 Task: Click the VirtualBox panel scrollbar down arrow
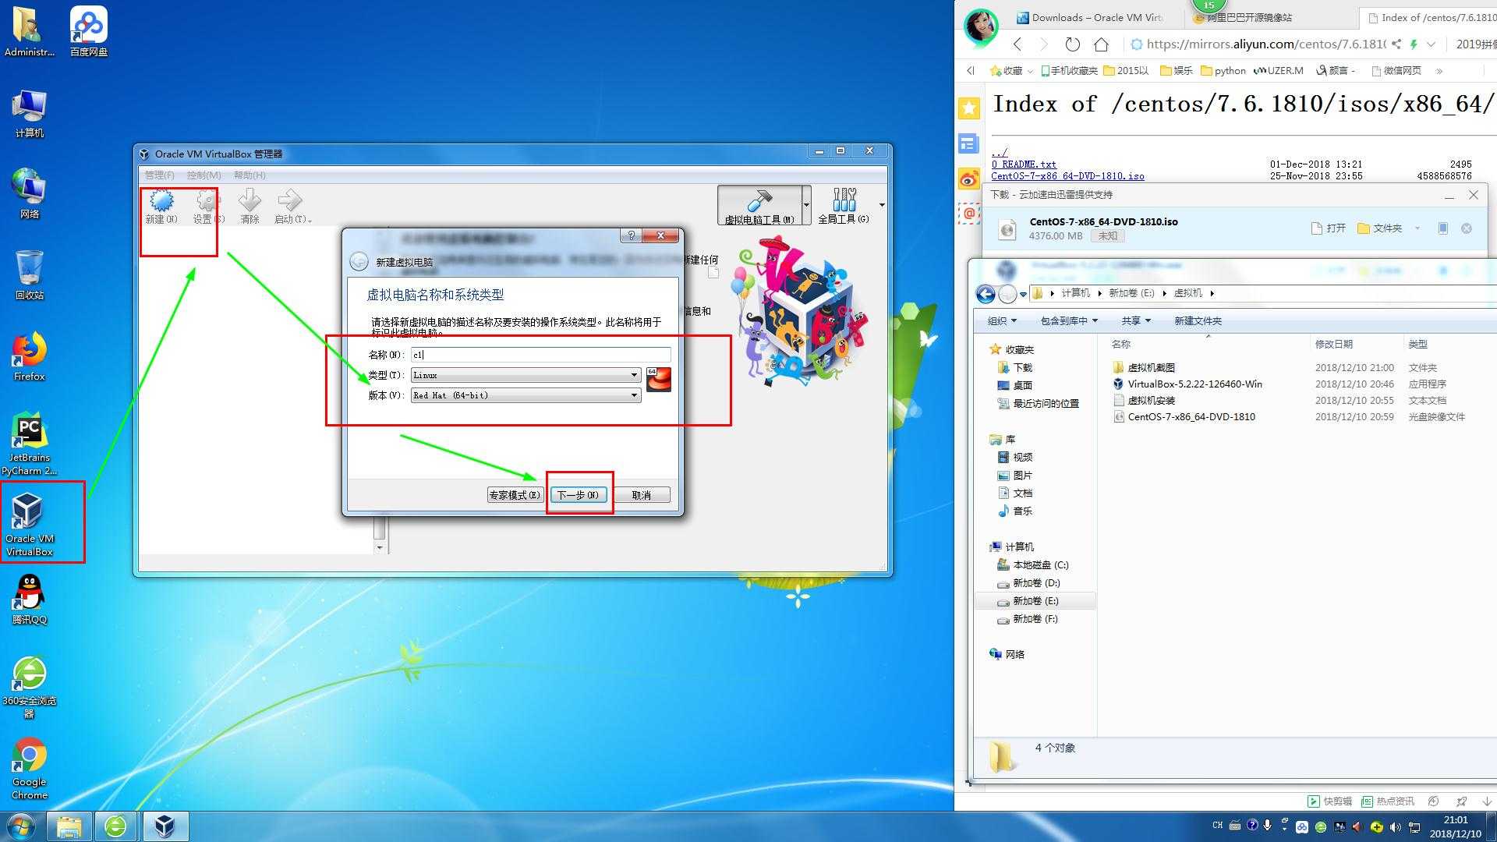[380, 547]
